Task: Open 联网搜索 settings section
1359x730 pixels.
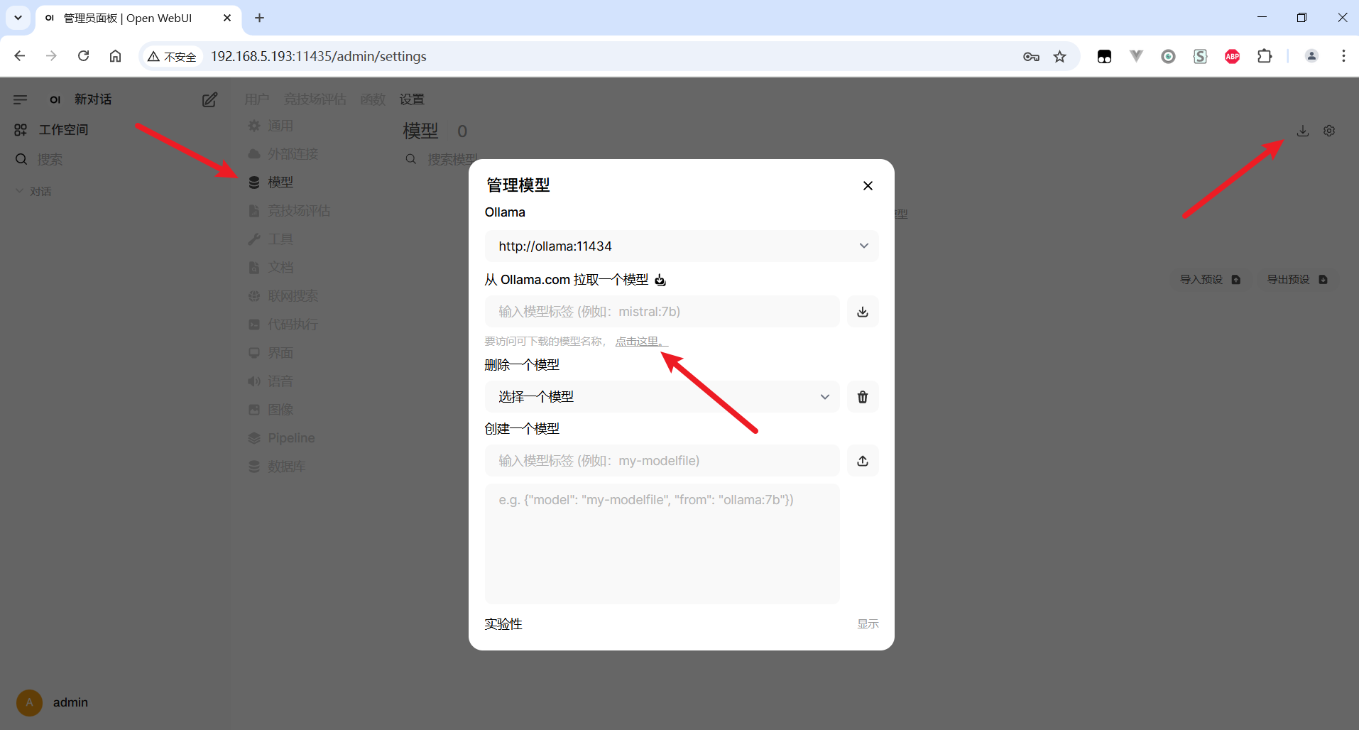Action: pyautogui.click(x=283, y=296)
